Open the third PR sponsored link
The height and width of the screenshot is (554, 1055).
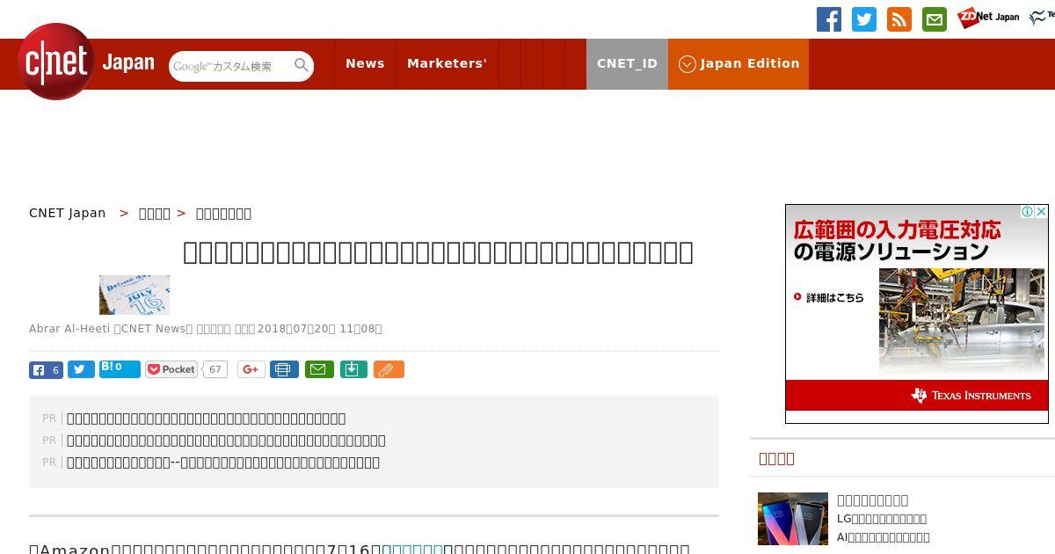[x=223, y=463]
